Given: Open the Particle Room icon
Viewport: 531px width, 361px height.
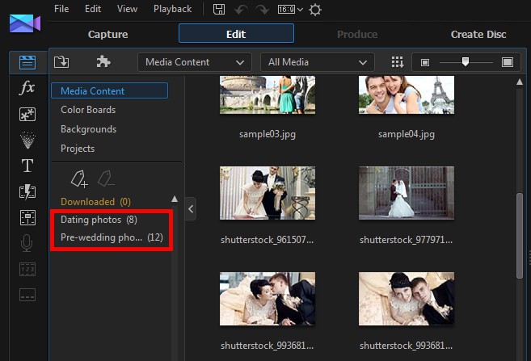Looking at the screenshot, I should pos(27,140).
